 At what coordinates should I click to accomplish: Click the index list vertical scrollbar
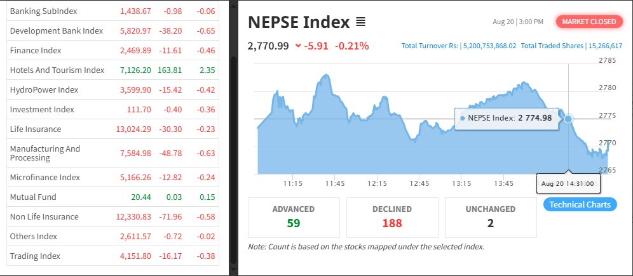pos(233,127)
